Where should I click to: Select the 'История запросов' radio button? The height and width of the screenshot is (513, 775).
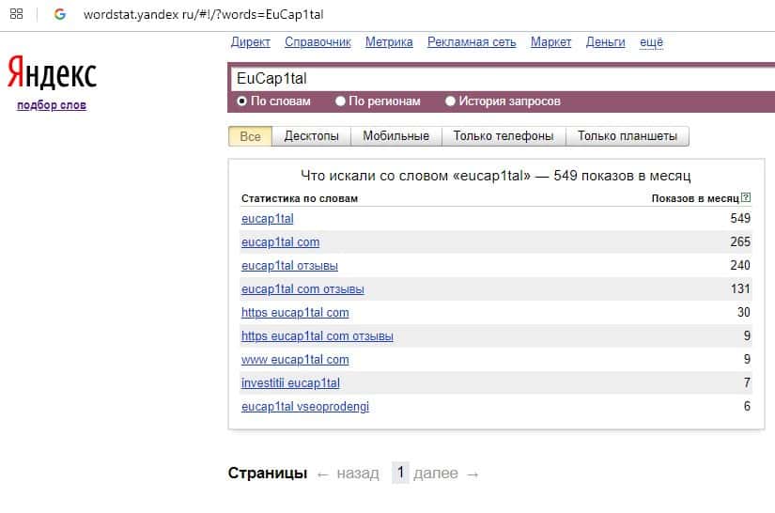point(451,101)
